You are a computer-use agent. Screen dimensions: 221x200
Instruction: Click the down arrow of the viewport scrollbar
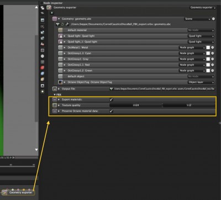pyautogui.click(x=36, y=150)
